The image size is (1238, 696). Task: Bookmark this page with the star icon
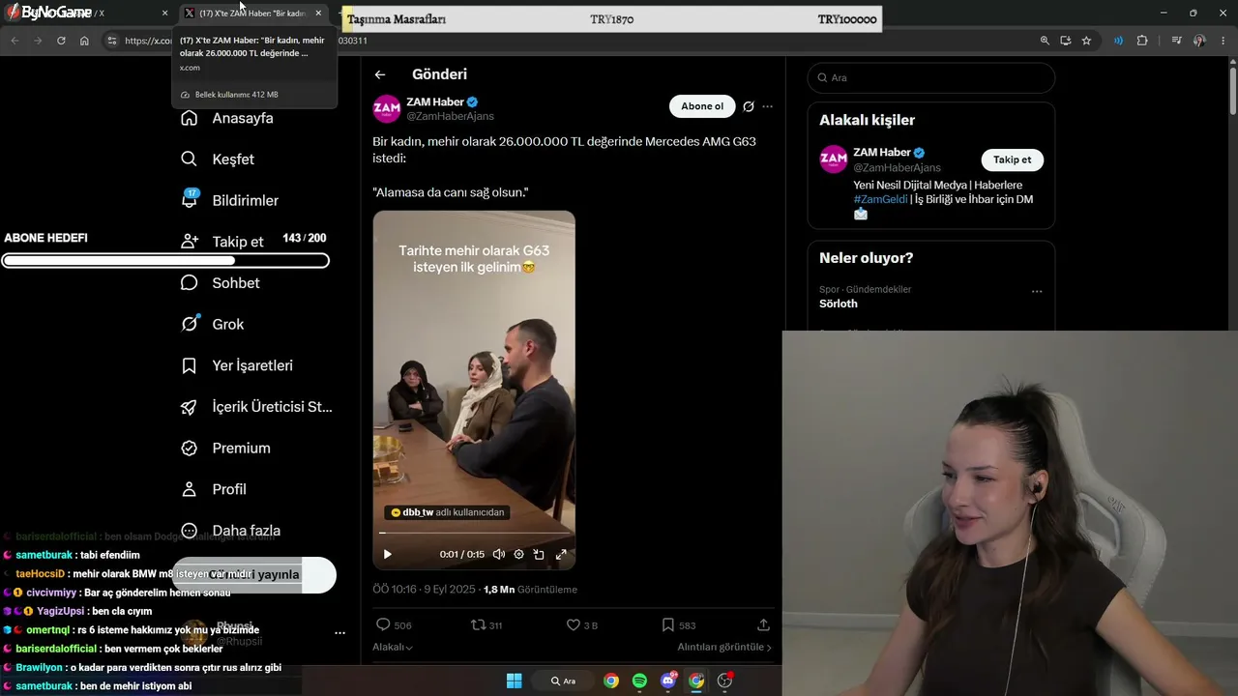point(1086,41)
